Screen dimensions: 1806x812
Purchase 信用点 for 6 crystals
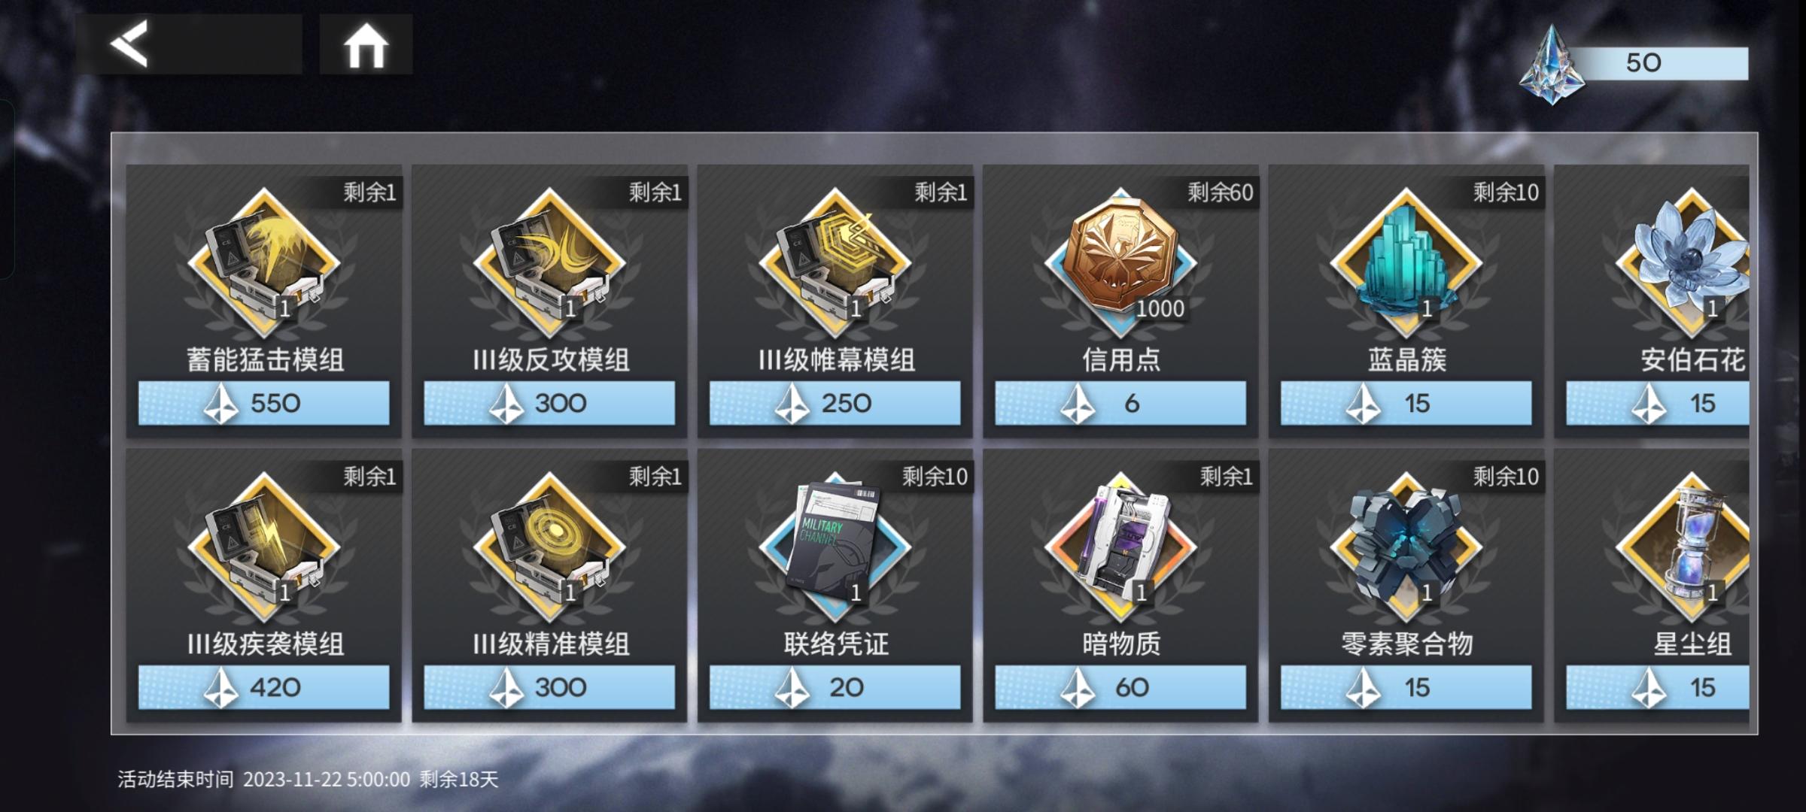point(1121,403)
